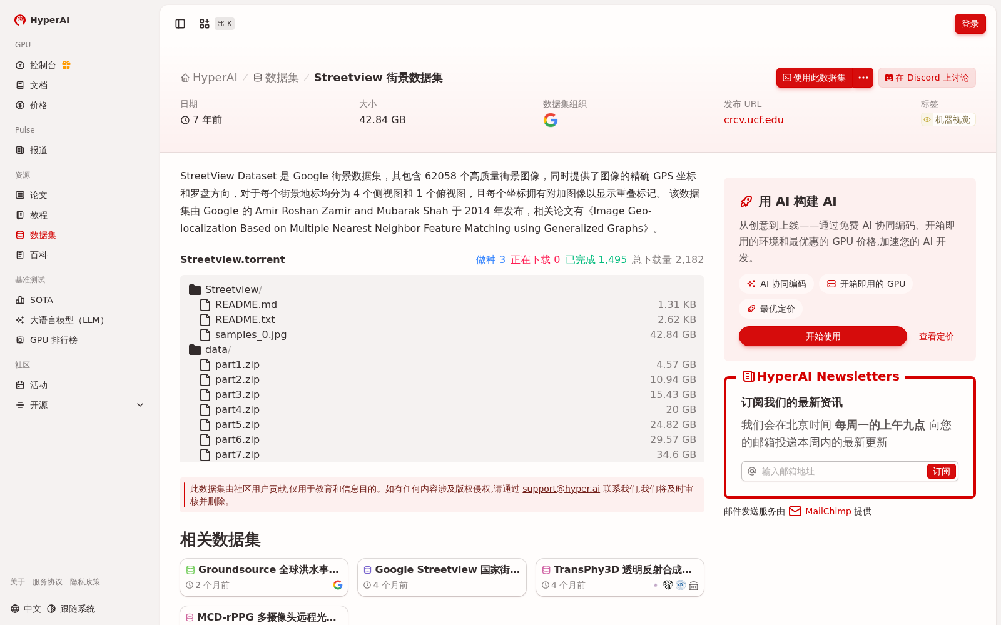
Task: Click the 登录 button
Action: click(970, 24)
